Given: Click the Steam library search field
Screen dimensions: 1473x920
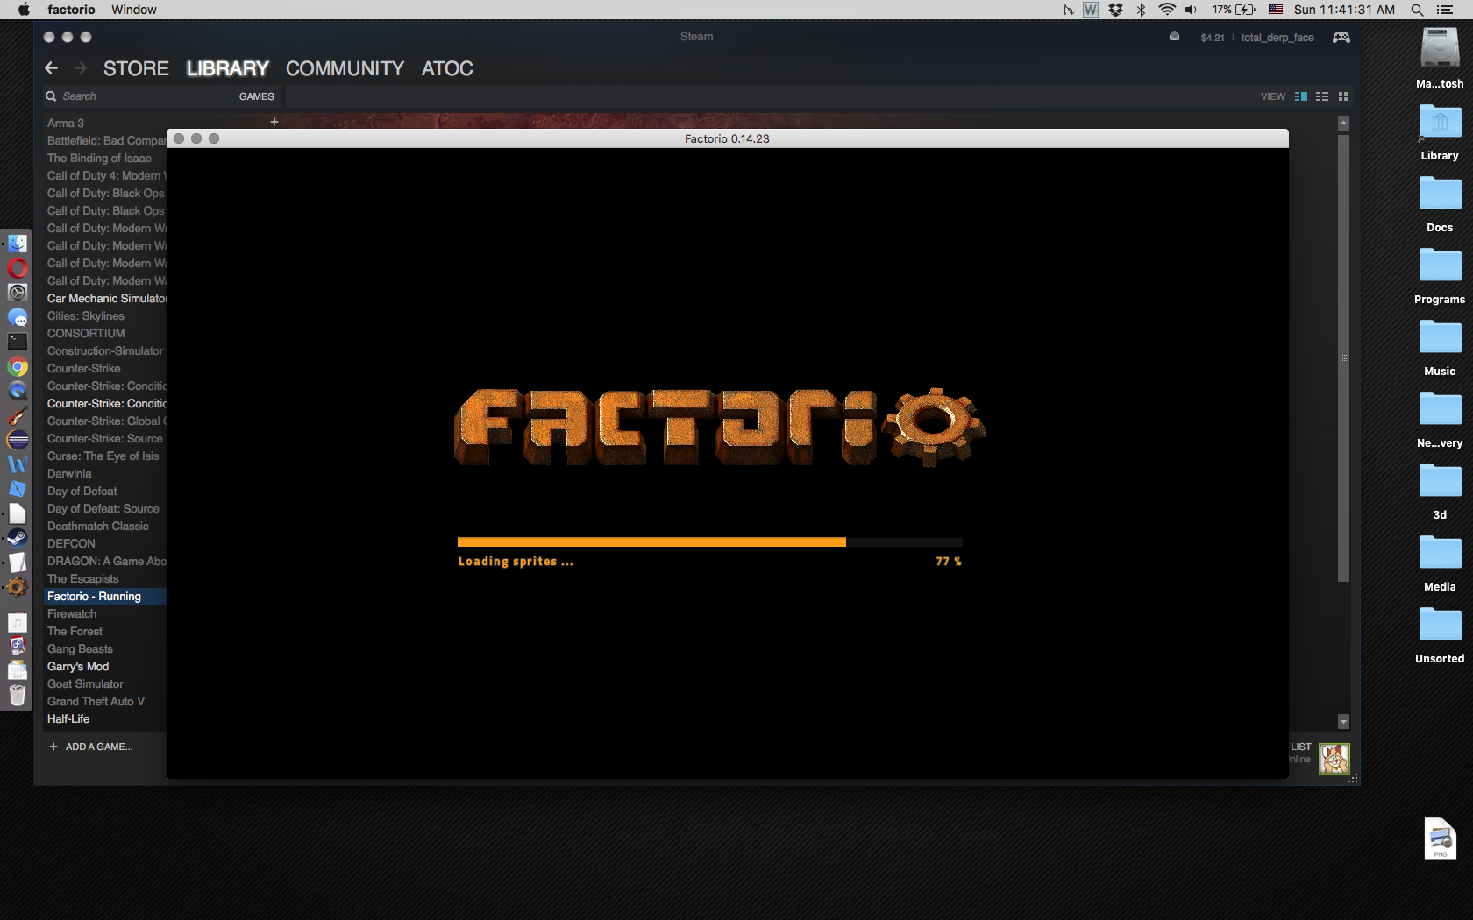Looking at the screenshot, I should [140, 96].
